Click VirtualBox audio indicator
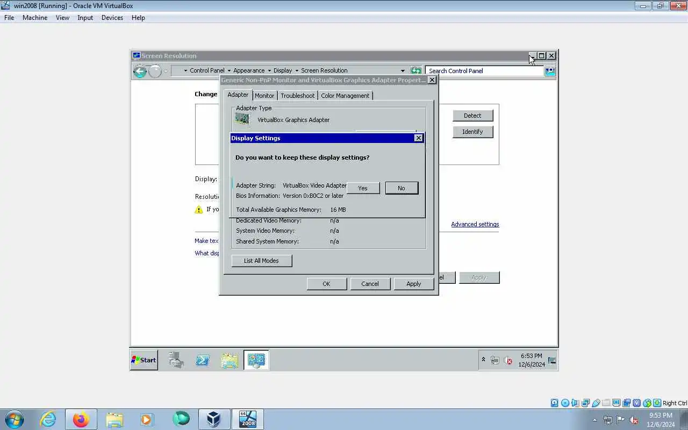Viewport: 688px width, 430px height. [x=575, y=403]
